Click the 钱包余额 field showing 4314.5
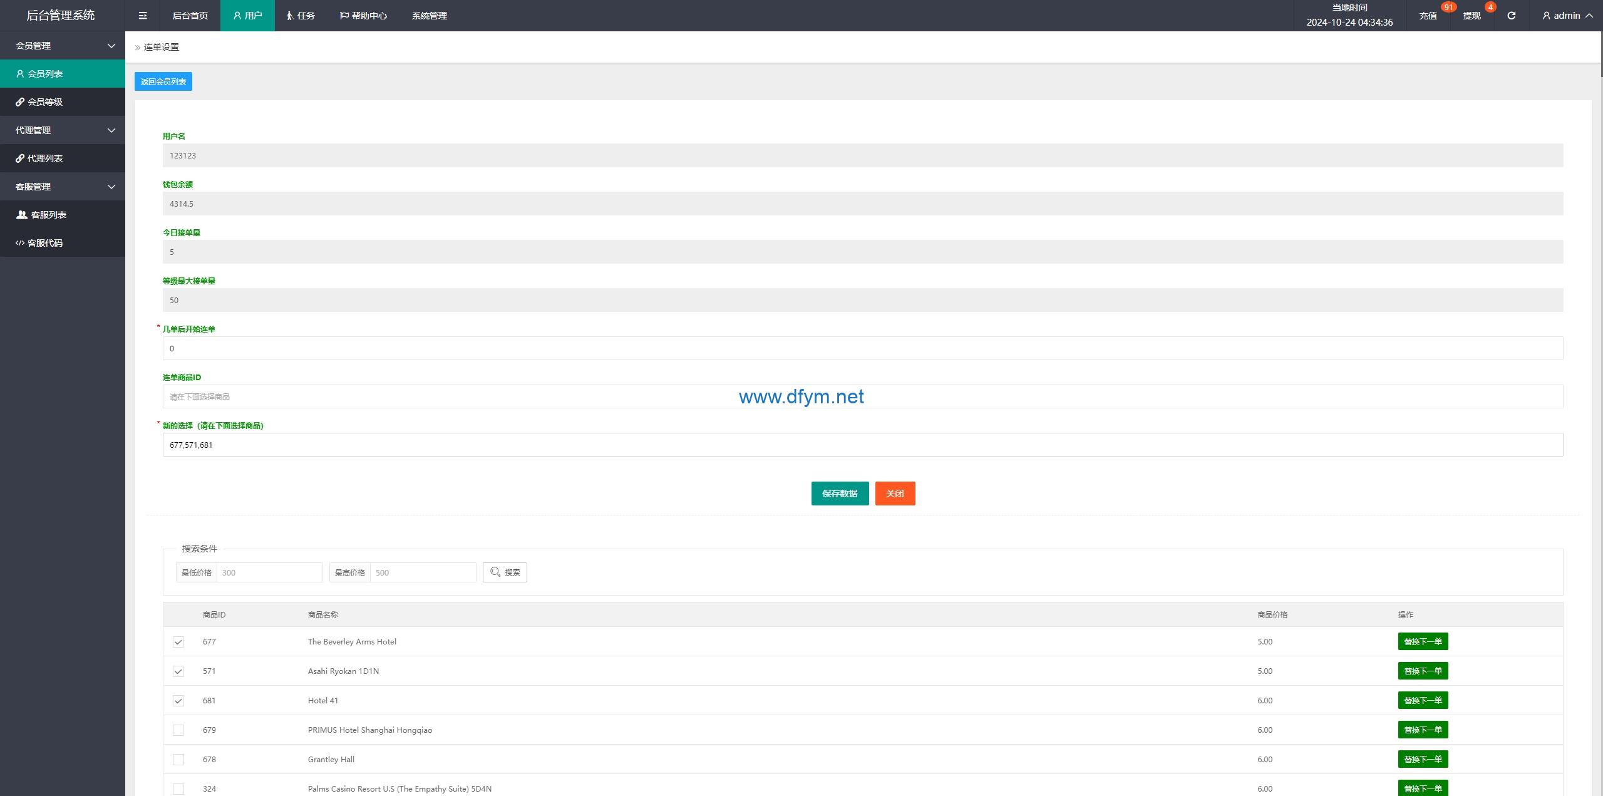Screen dimensions: 1603x796 863,204
